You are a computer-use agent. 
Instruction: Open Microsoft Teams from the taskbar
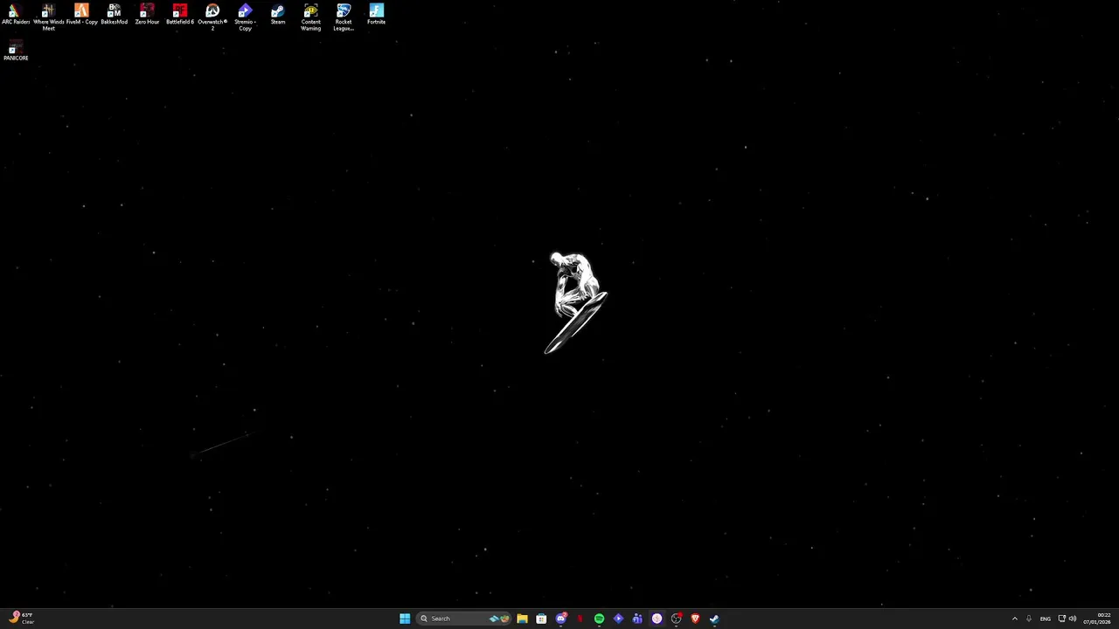pyautogui.click(x=637, y=619)
